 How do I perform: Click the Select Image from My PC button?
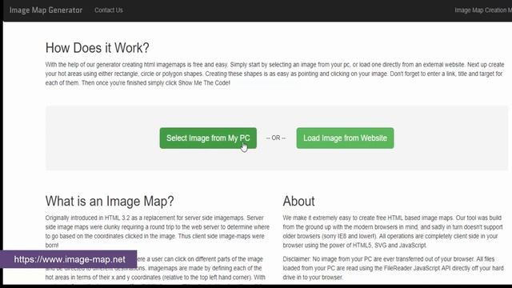208,138
